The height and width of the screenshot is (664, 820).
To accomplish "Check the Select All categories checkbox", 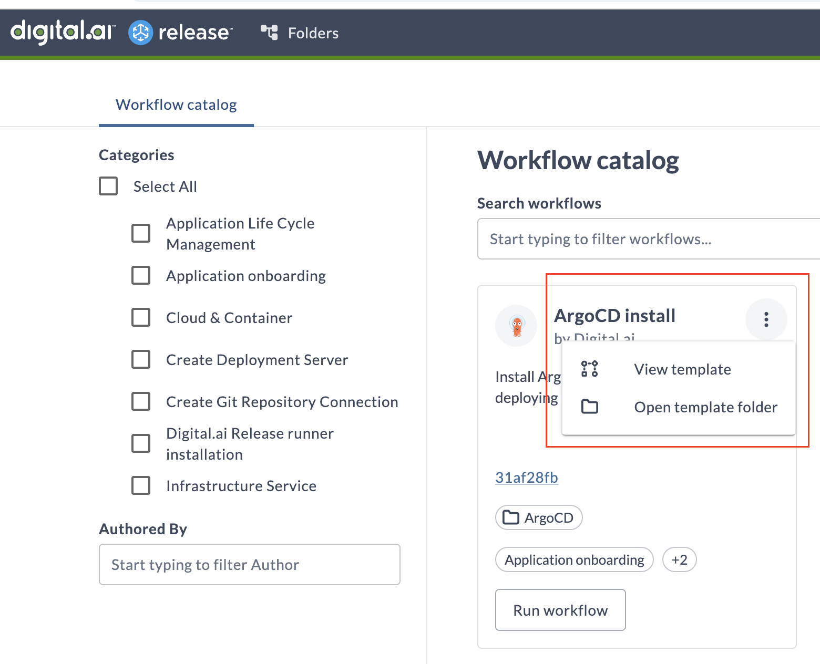I will (109, 186).
